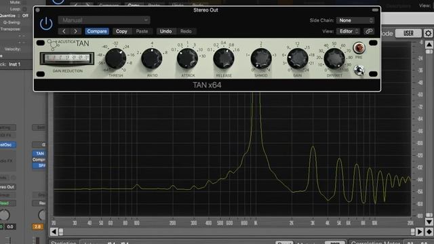Image resolution: width=434 pixels, height=244 pixels.
Task: Click the SHMOD knob
Action: coord(261,58)
